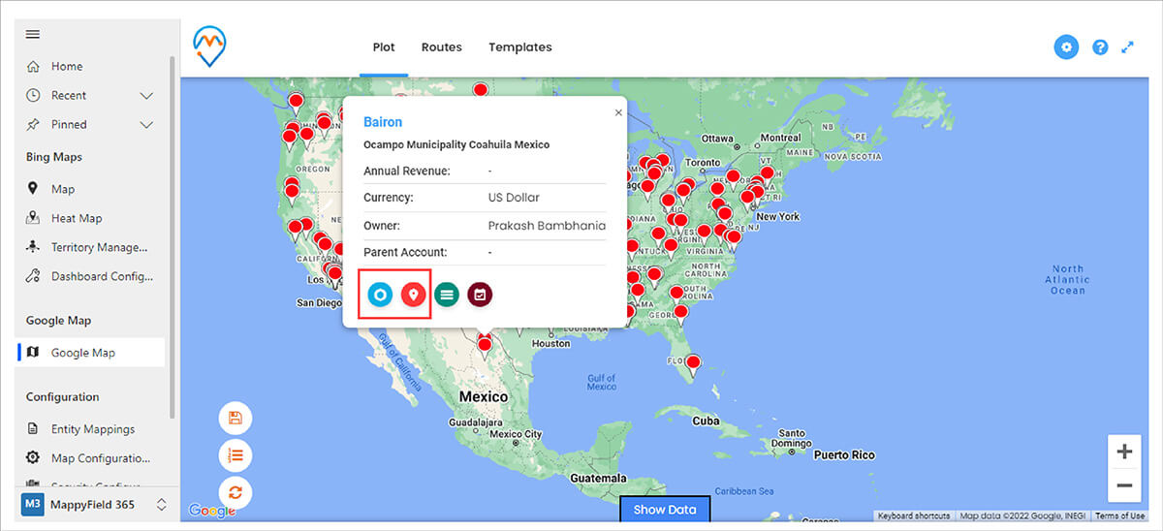Click the US Dollar currency value
1163x531 pixels.
514,198
